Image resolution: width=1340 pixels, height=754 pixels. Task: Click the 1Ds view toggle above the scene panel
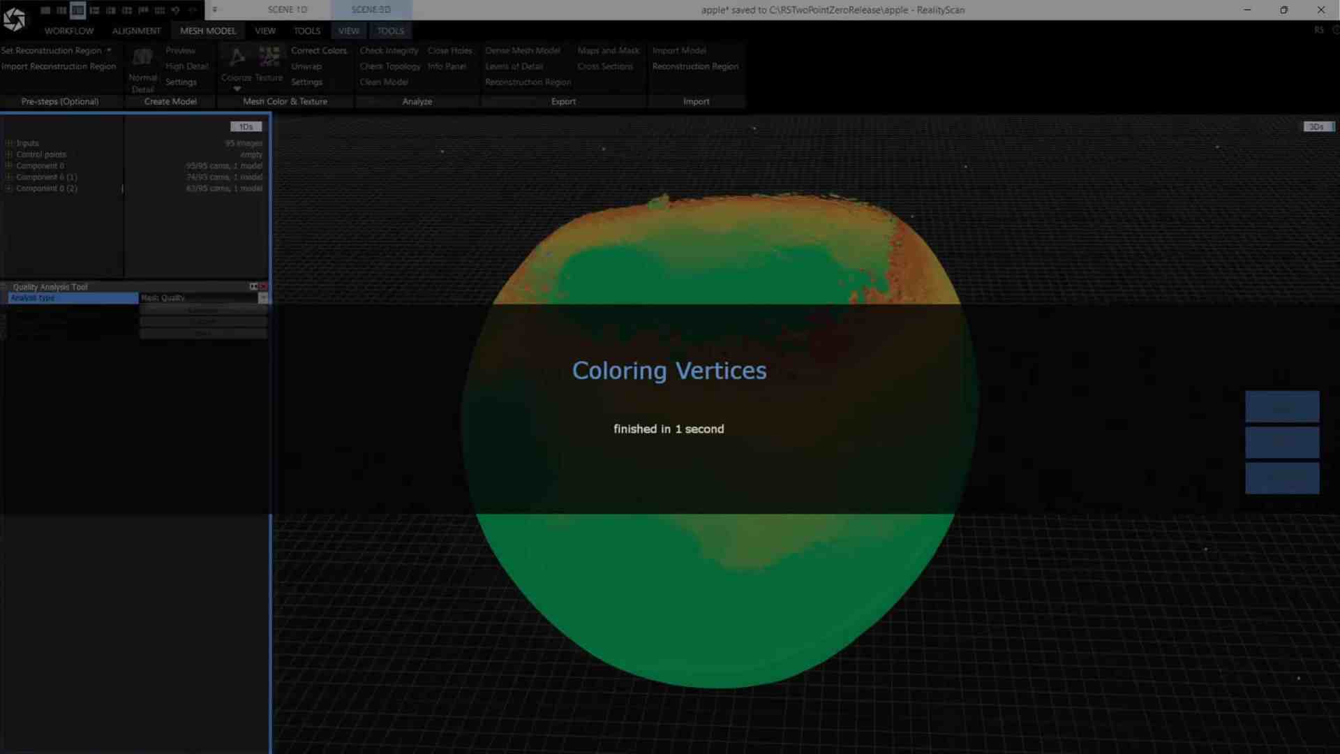(246, 126)
